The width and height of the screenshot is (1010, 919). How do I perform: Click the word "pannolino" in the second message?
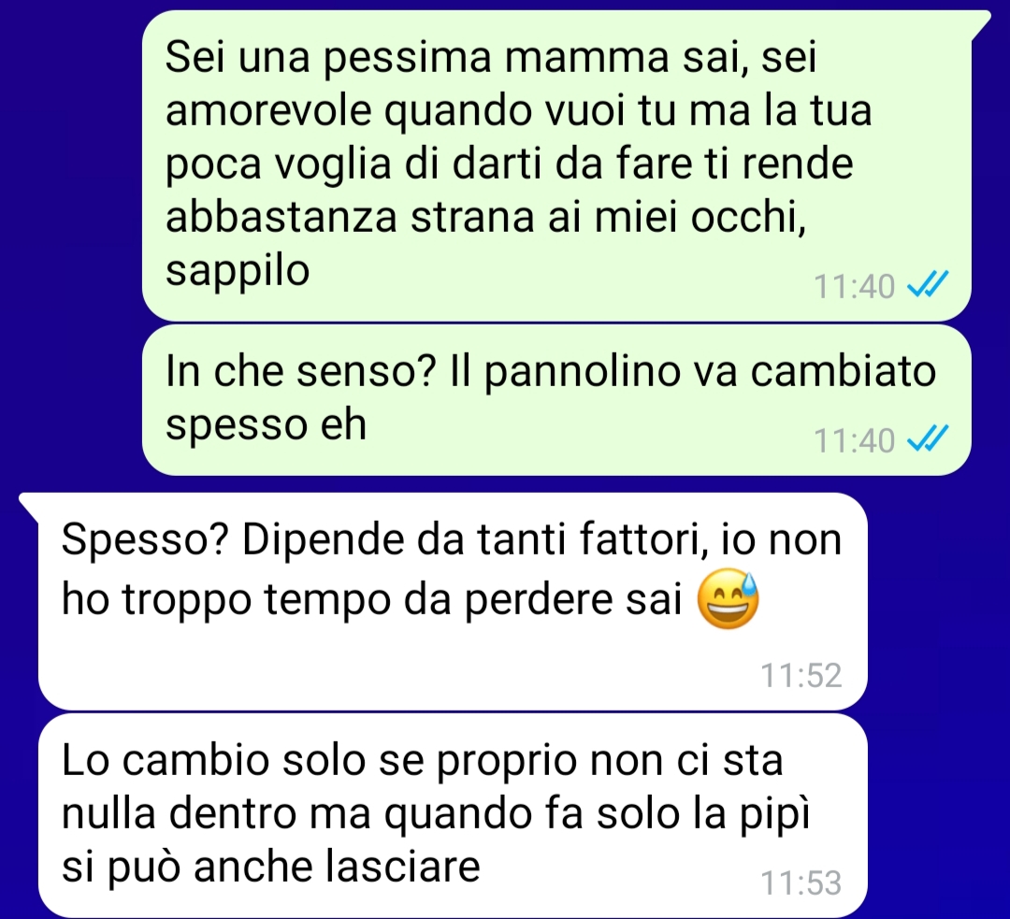[x=582, y=371]
